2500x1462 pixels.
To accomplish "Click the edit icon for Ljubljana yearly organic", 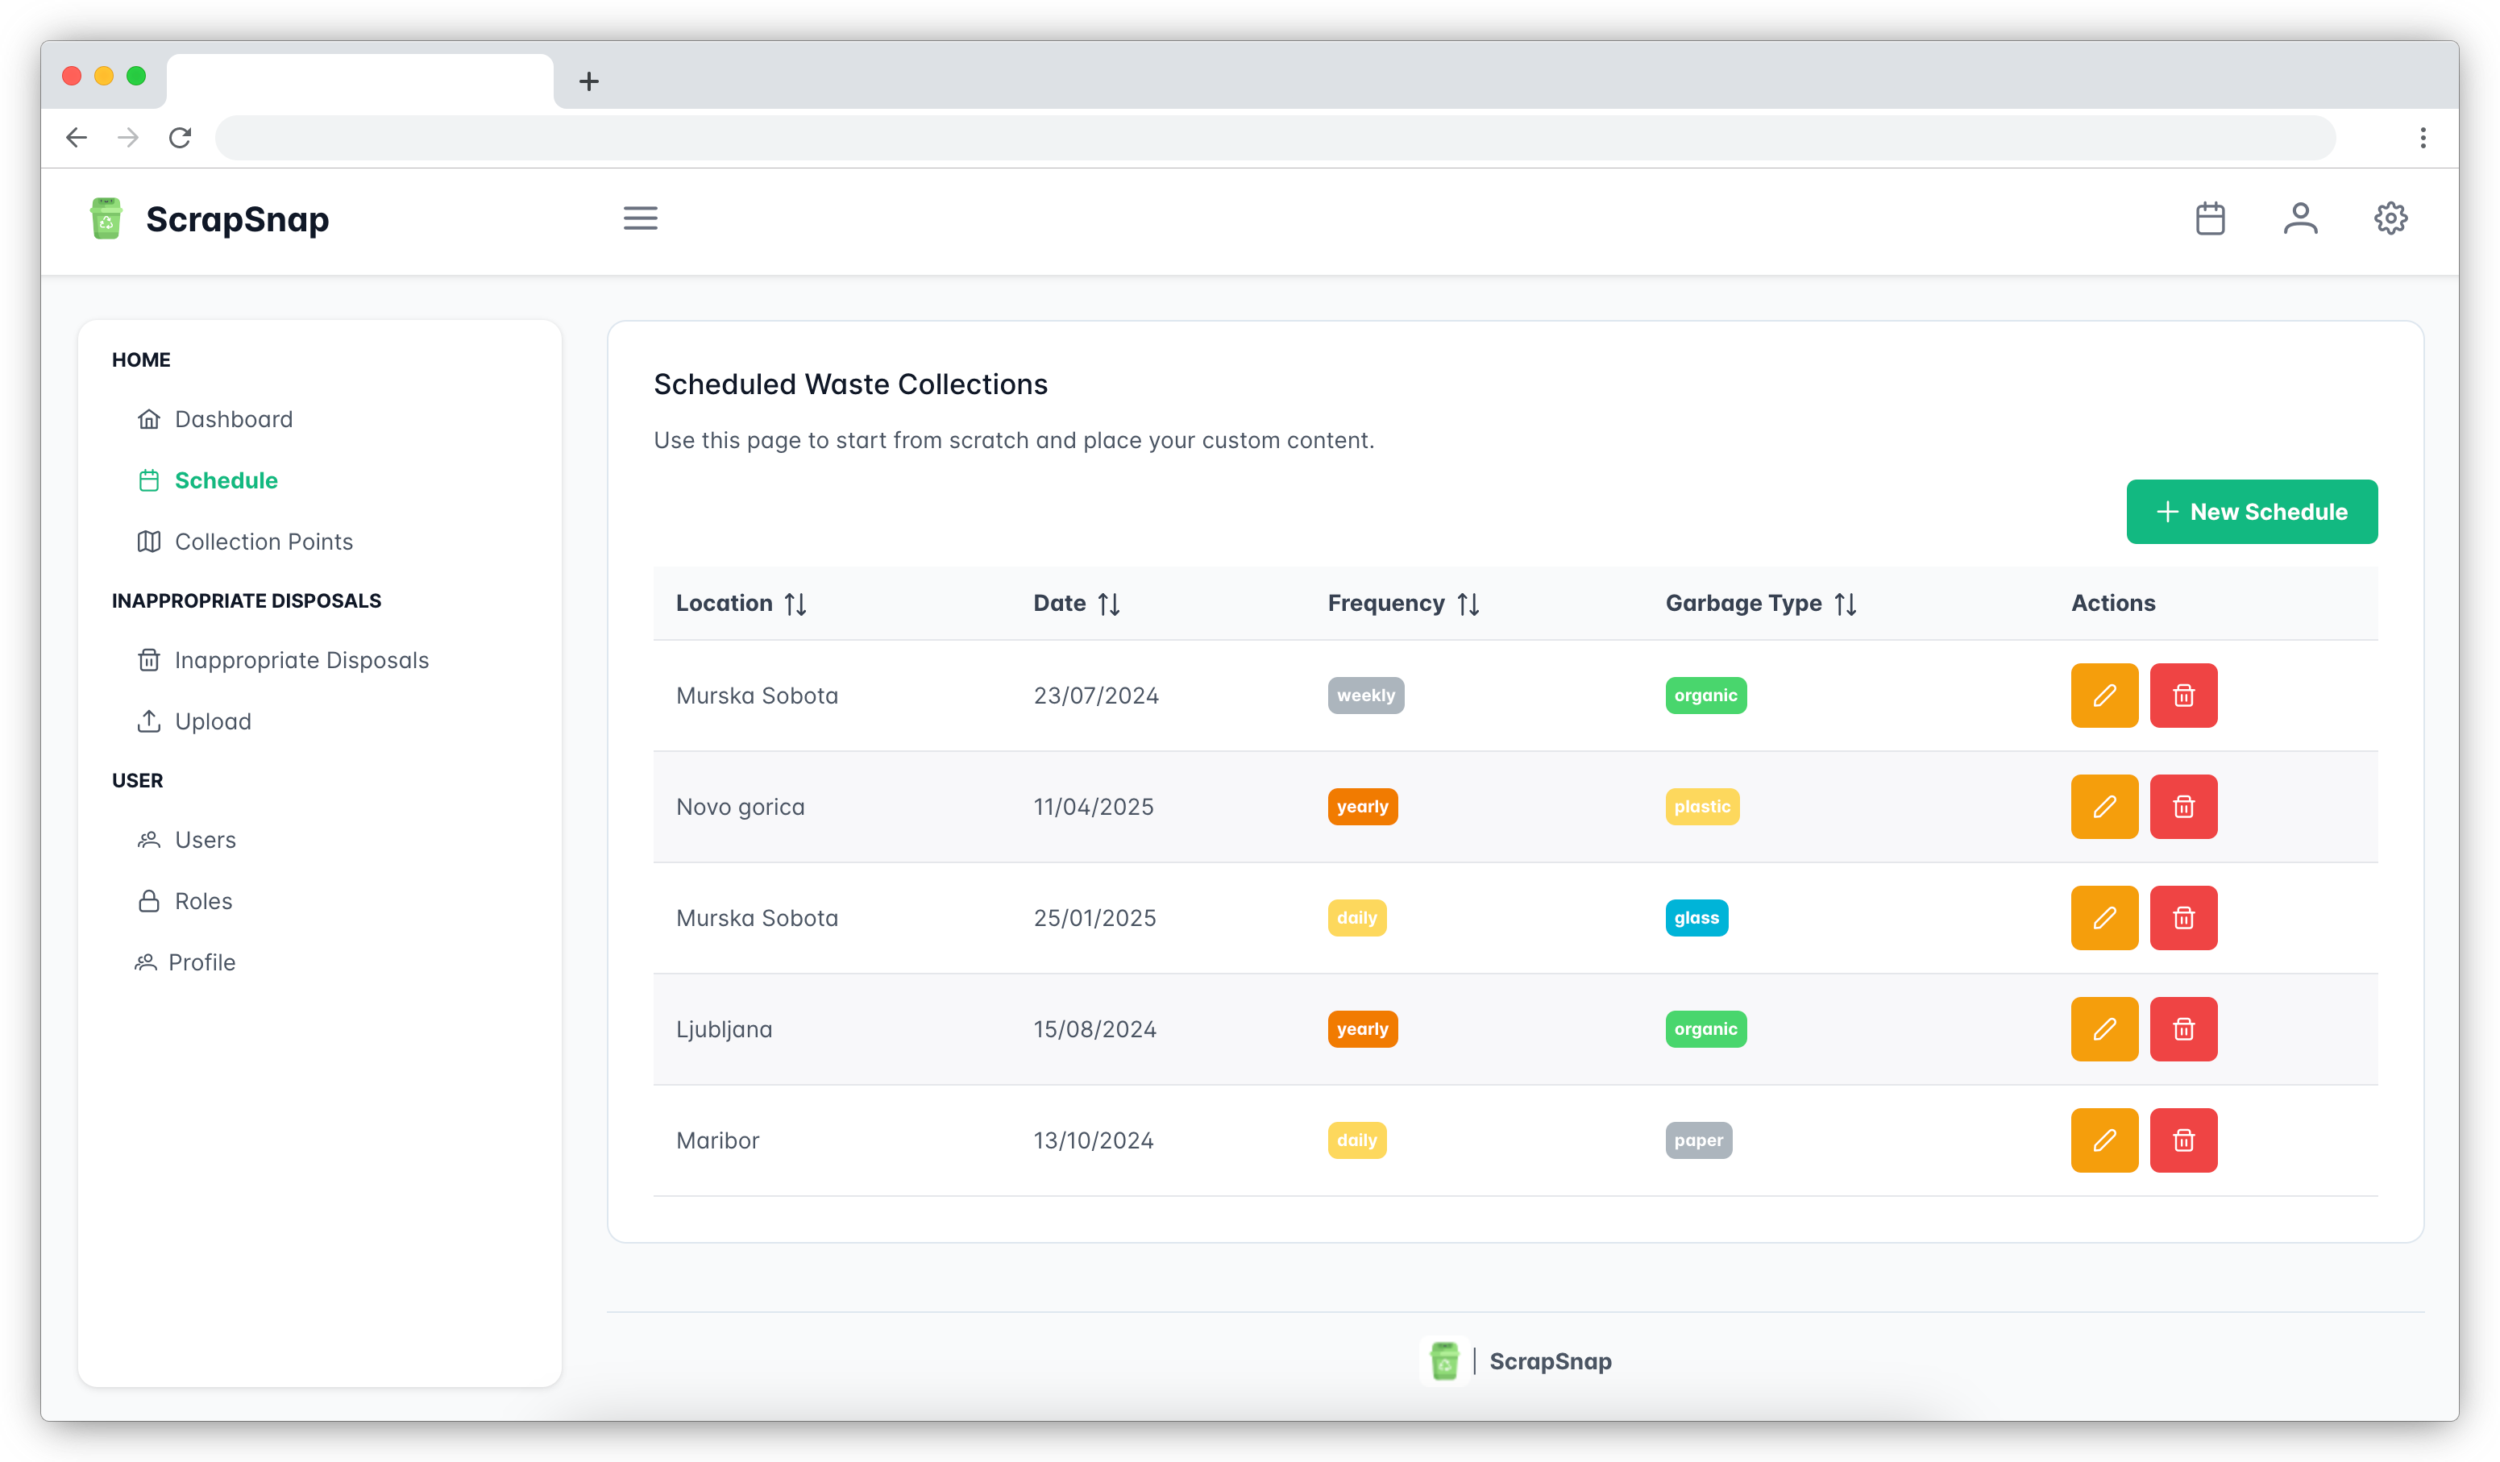I will (2105, 1028).
